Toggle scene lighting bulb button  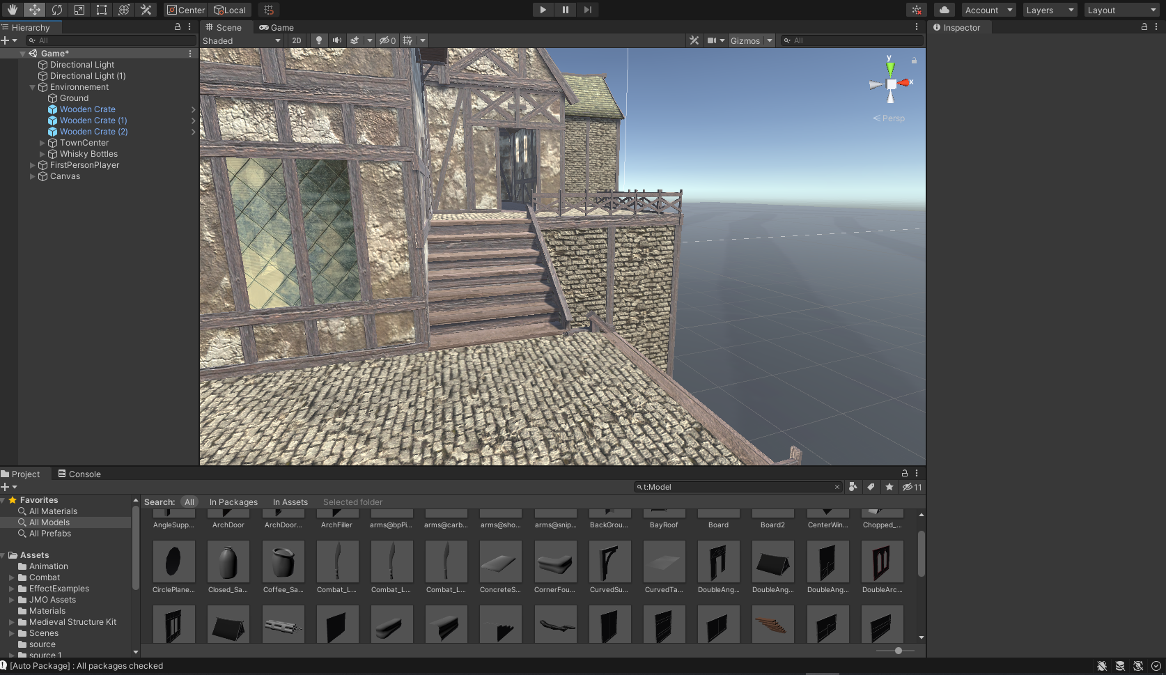click(x=319, y=40)
